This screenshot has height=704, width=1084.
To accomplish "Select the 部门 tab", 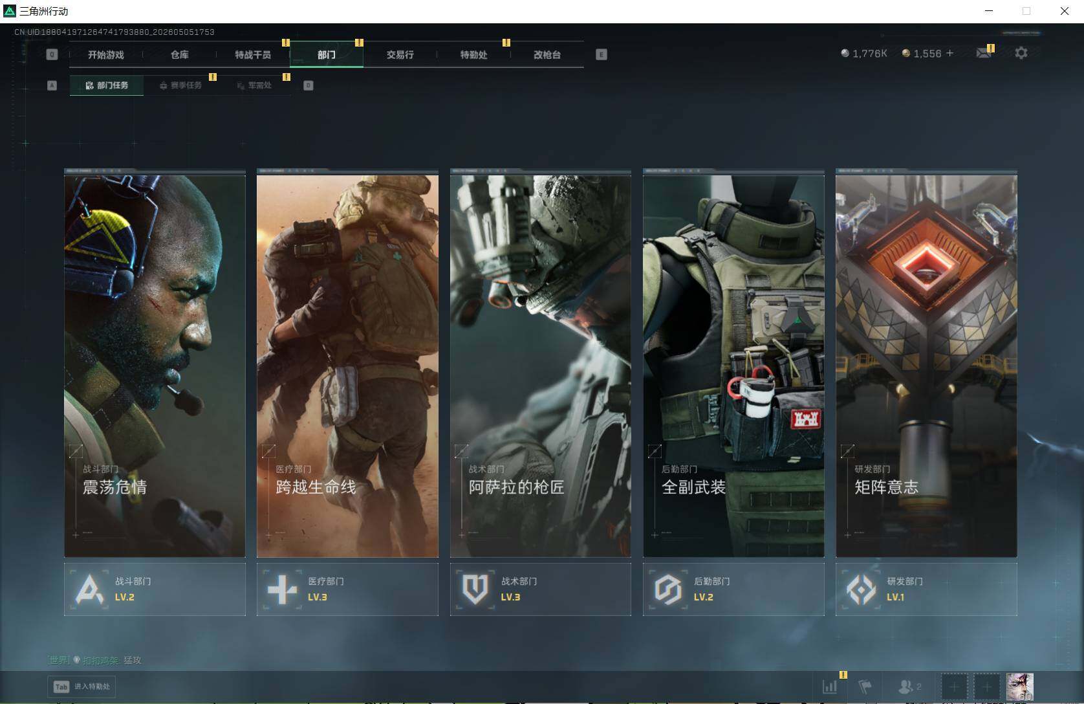I will pos(327,55).
